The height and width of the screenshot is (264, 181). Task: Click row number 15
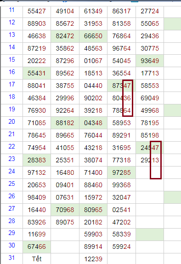12,60
